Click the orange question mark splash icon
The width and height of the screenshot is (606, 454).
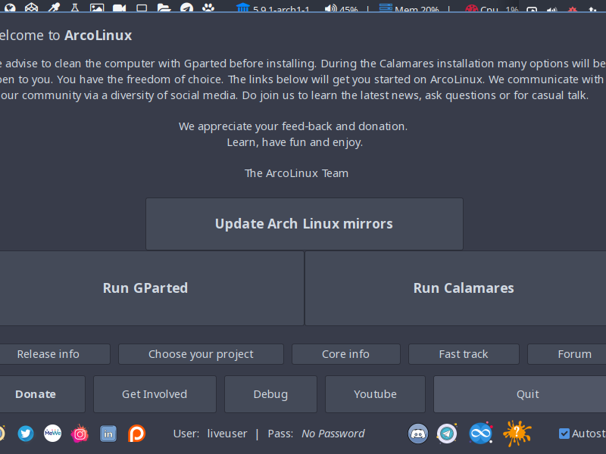coord(517,433)
